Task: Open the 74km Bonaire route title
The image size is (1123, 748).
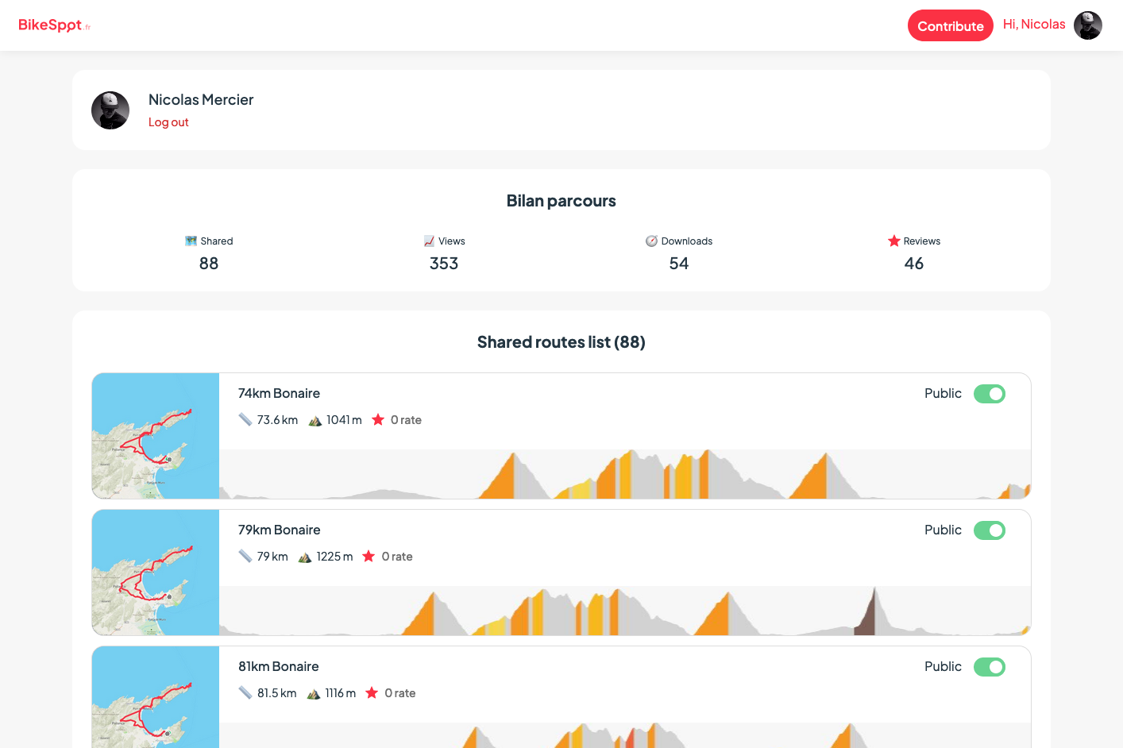Action: point(279,393)
